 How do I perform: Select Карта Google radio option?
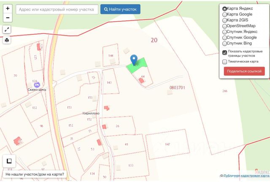click(224, 14)
